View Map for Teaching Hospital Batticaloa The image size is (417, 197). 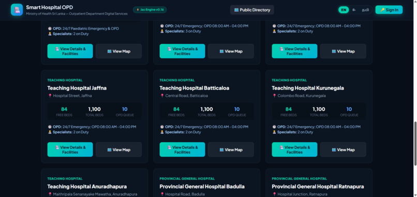pyautogui.click(x=231, y=149)
